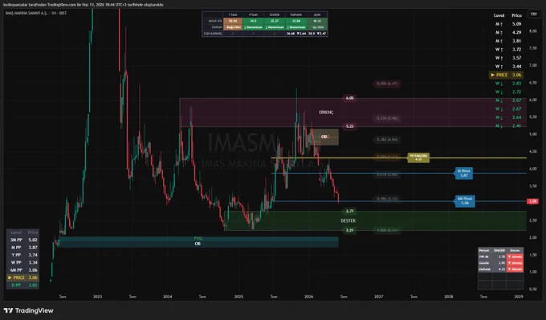This screenshot has width=546, height=320.
Task: Click the 1 Saat column header
Action: [233, 14]
